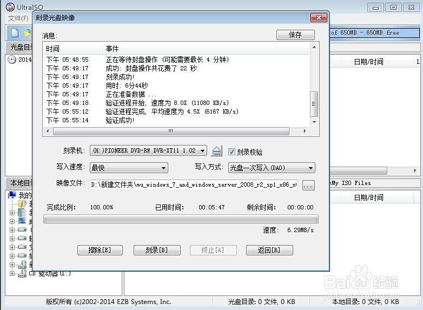Open the 写入速度 最快 dropdown
The width and height of the screenshot is (423, 310).
[129, 168]
